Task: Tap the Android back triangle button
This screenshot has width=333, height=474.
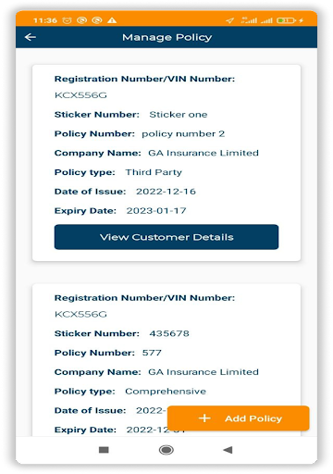Action: pos(228,450)
